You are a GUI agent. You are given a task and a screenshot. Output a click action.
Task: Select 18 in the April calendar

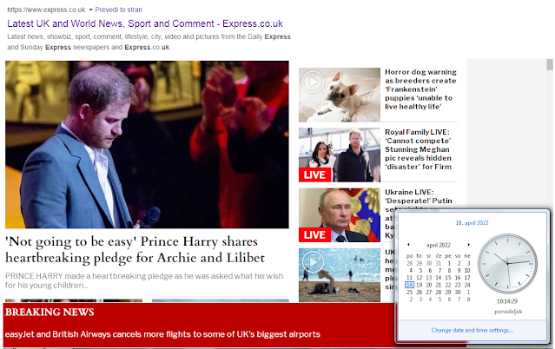[x=410, y=285]
